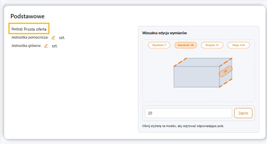The height and width of the screenshot is (144, 267).
Task: Click the hint text below the input
Action: [x=185, y=126]
